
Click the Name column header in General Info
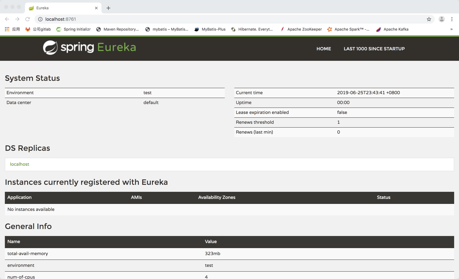14,241
